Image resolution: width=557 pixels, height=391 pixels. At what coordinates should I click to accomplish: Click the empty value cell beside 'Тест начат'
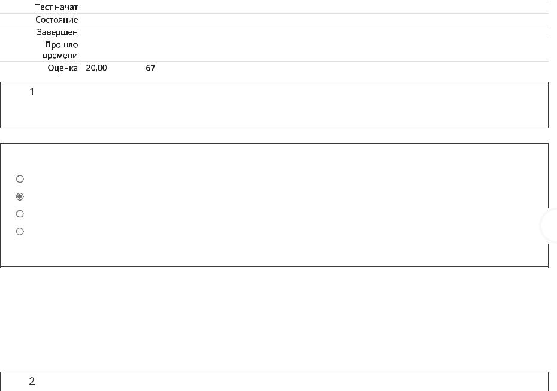point(316,7)
